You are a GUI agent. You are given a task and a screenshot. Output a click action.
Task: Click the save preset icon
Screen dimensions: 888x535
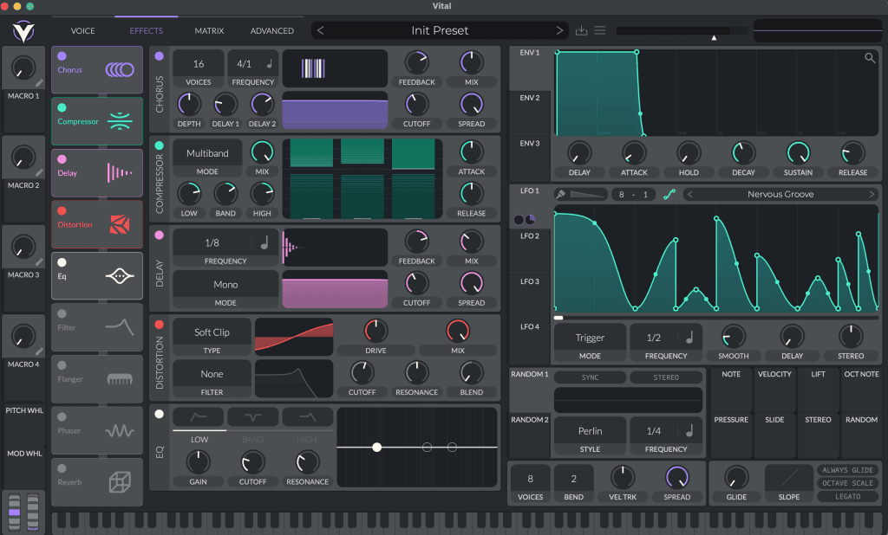coord(581,30)
